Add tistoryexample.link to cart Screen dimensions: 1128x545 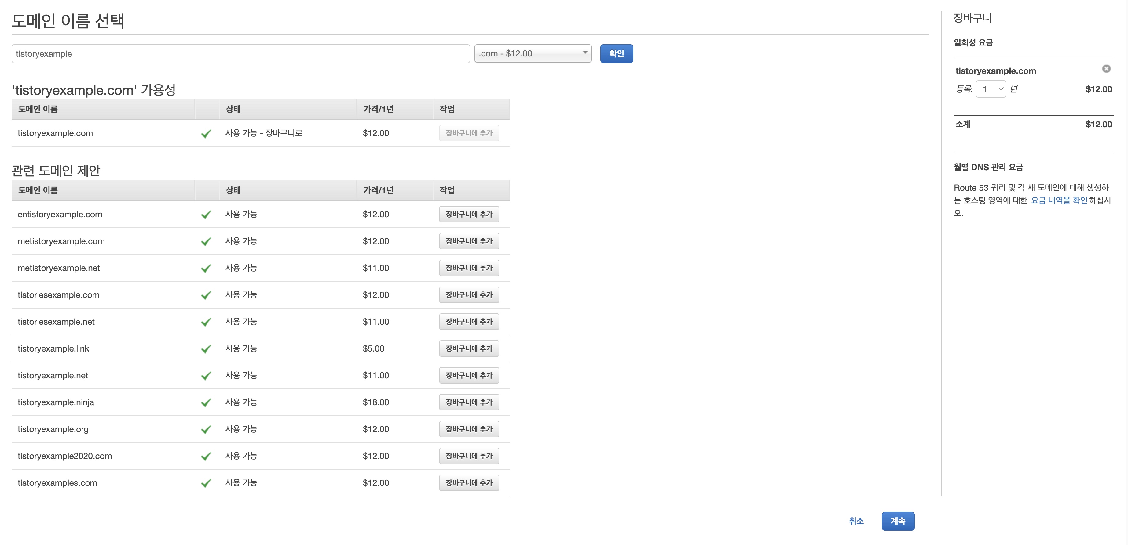pos(469,348)
